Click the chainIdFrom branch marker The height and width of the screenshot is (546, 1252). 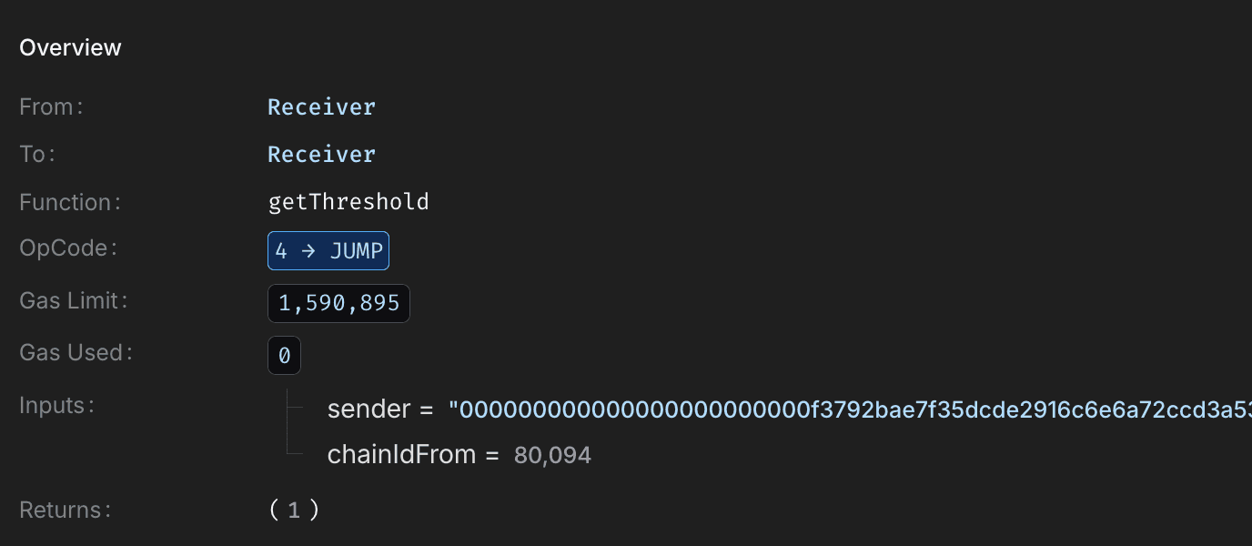300,453
